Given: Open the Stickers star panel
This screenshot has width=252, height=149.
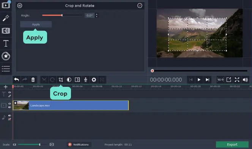Looking at the screenshot, I should pos(6,56).
